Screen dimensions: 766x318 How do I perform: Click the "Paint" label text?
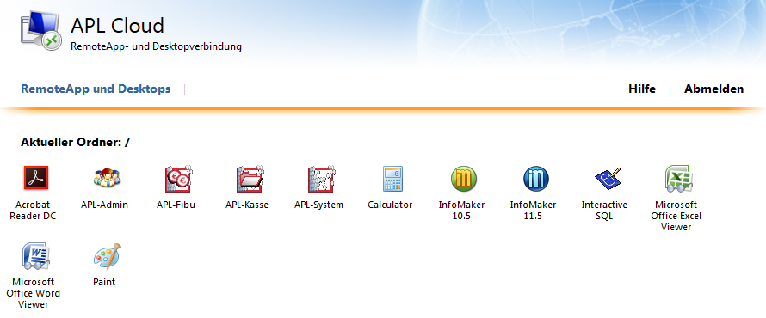click(x=104, y=282)
